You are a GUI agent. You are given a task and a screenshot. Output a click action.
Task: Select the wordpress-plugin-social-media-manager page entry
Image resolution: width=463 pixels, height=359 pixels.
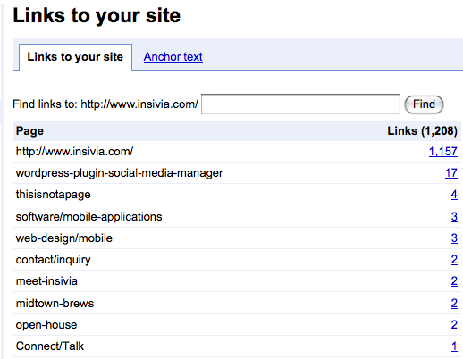[x=119, y=173]
